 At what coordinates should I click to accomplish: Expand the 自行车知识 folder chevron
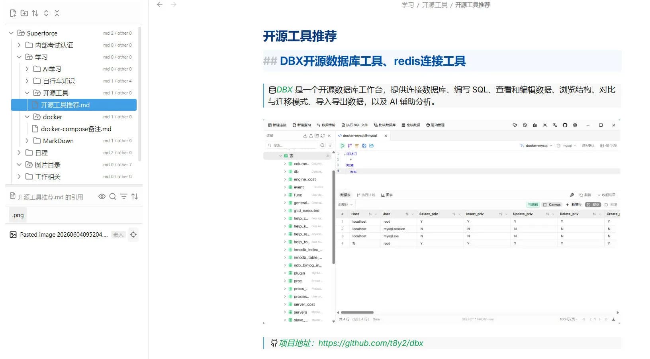27,81
